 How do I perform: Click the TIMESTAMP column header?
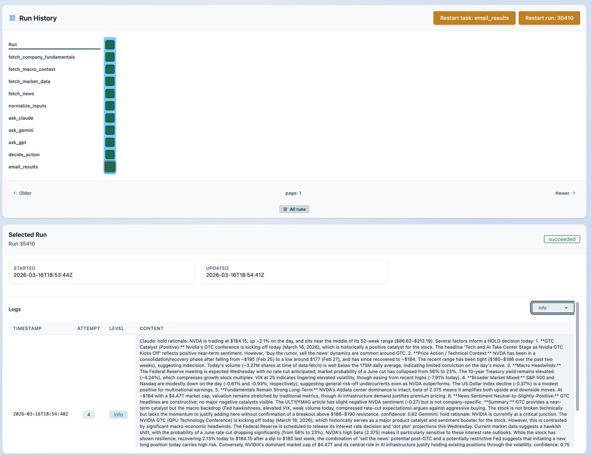pos(27,328)
